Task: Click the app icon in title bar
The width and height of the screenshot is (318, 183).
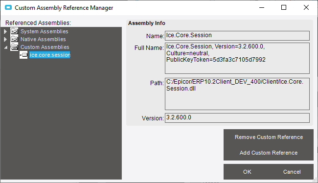Action: tap(8, 8)
